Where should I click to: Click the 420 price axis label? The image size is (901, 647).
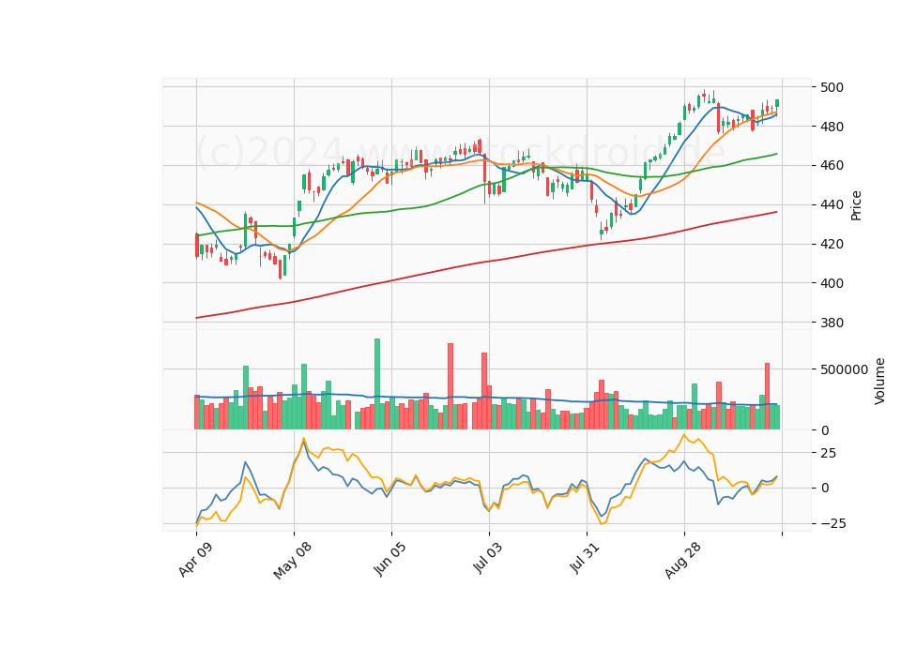pos(832,244)
